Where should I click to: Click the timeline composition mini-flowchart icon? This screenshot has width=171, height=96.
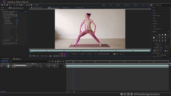tap(50, 61)
